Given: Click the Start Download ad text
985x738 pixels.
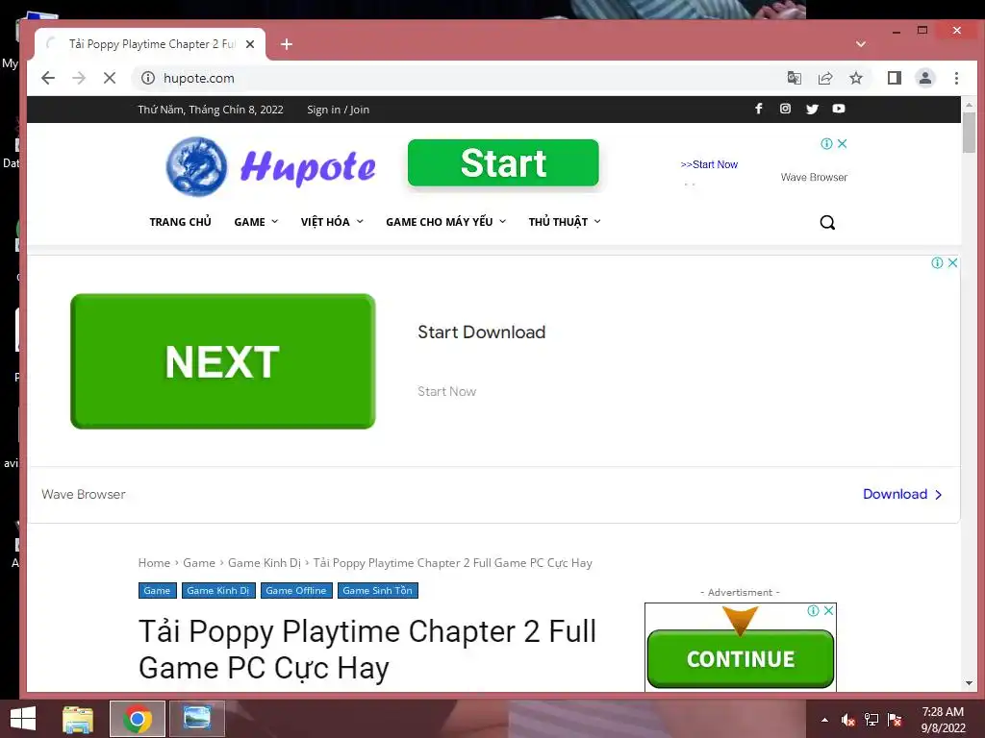Looking at the screenshot, I should click(x=481, y=332).
